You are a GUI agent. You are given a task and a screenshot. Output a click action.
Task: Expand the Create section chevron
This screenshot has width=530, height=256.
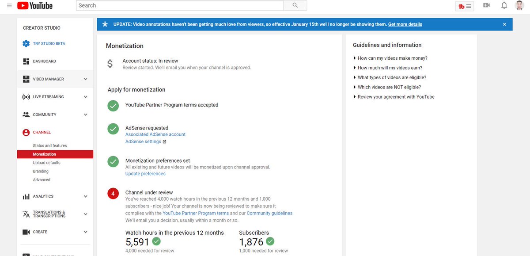85,232
